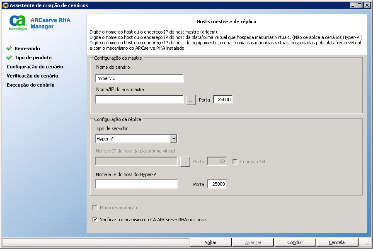Viewport: 373px width, 249px height.
Task: Click the green checkmark beside Tipo de produto
Action: point(9,58)
